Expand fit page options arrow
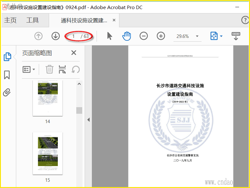 pyautogui.click(x=221, y=36)
